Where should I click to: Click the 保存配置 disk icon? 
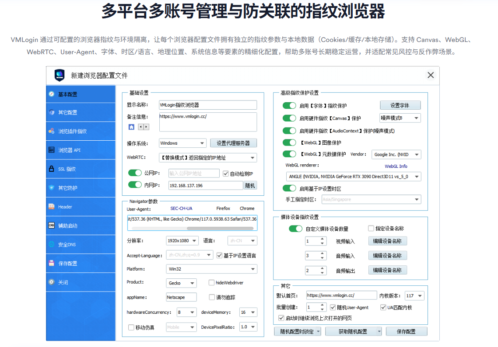pos(52,263)
